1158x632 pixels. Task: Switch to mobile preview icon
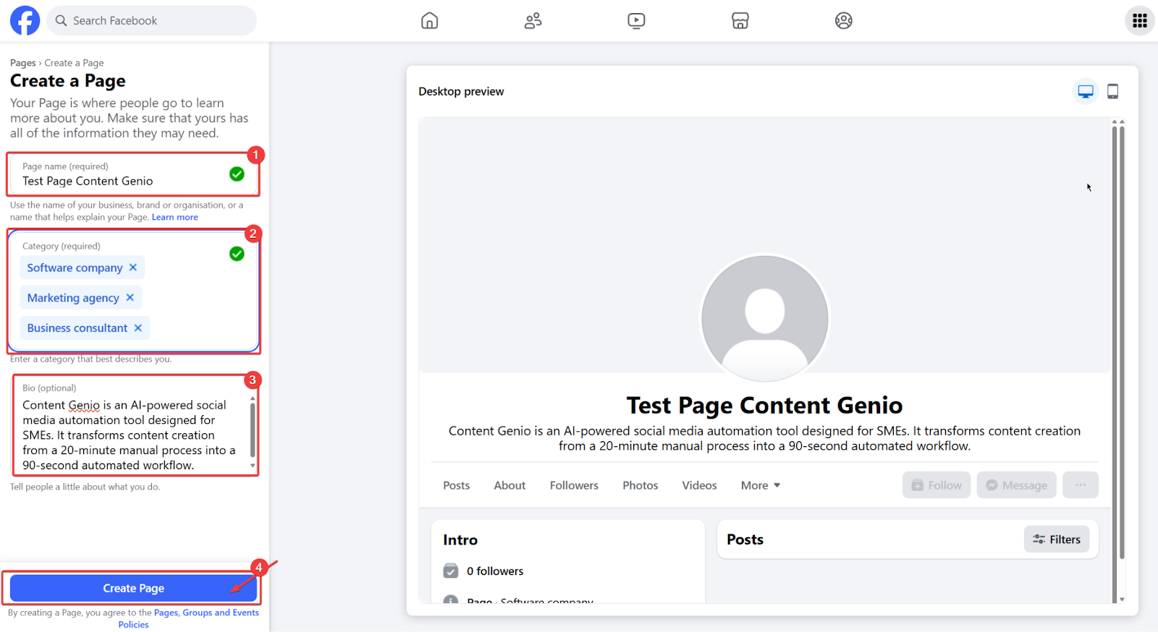pos(1112,91)
